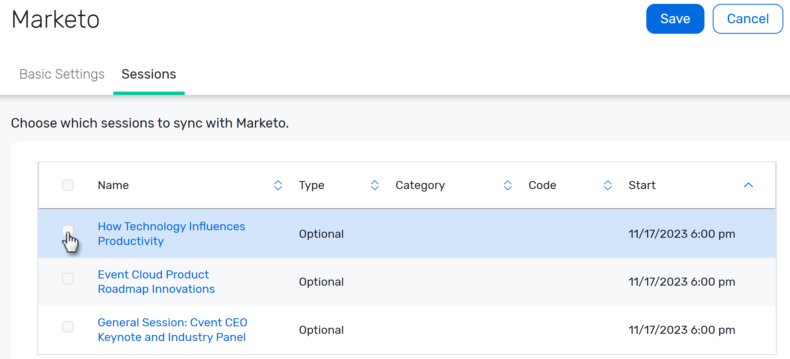Viewport: 790px width, 359px height.
Task: Check the General Session keynote checkbox
Action: pyautogui.click(x=68, y=327)
